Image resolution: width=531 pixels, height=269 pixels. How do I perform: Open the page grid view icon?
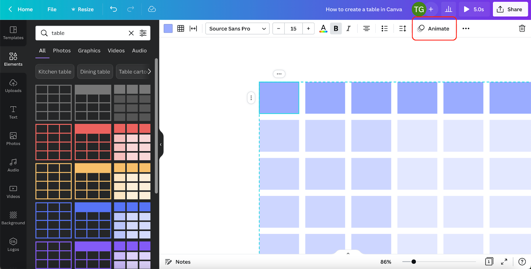tap(489, 262)
